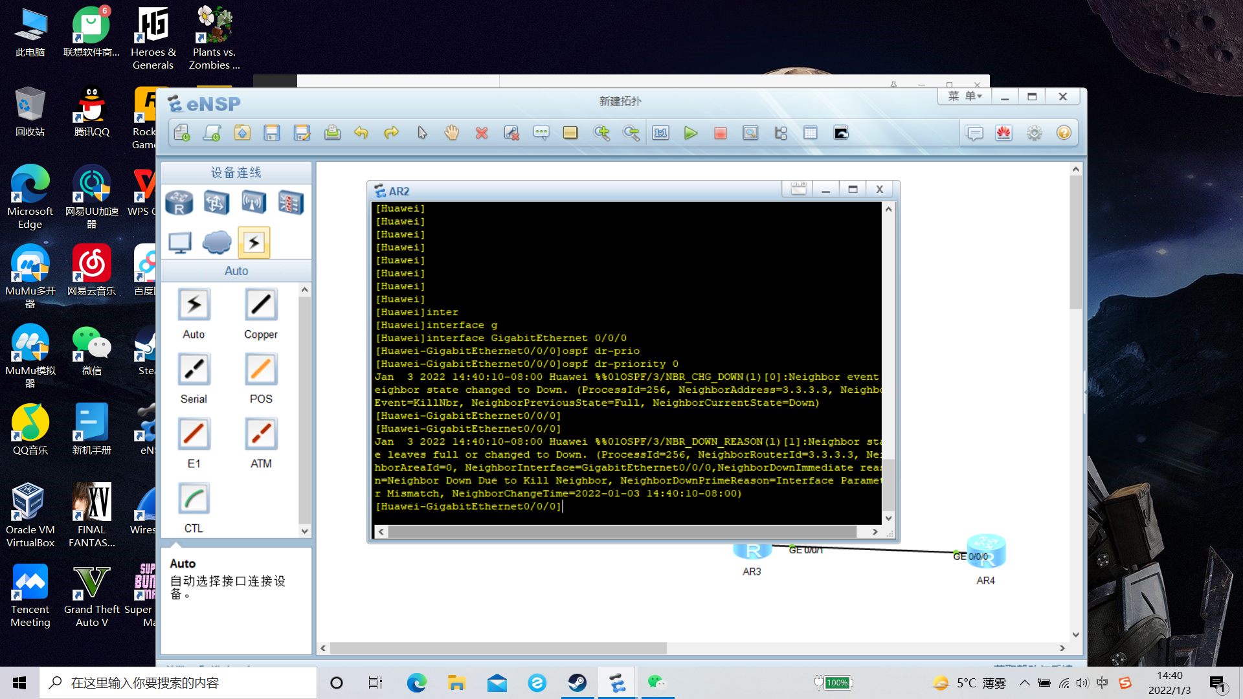
Task: Start devices with green play button
Action: tap(691, 133)
